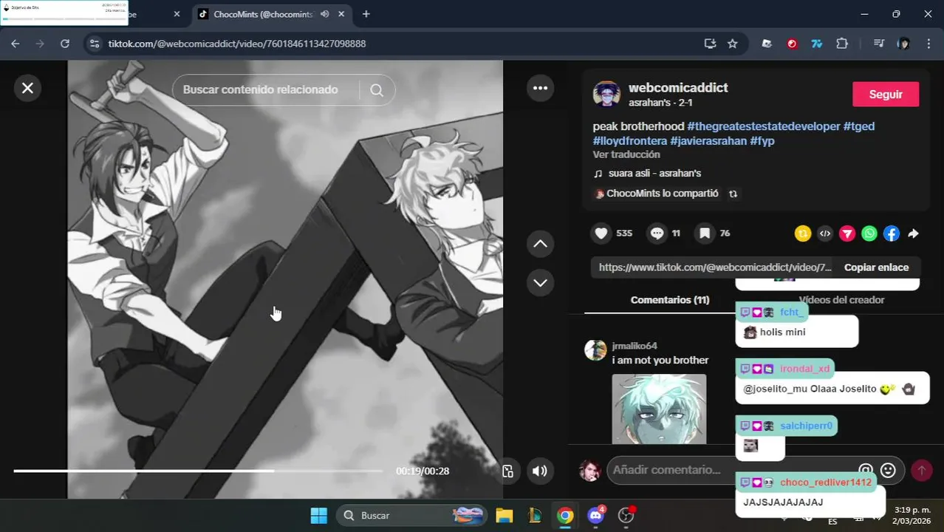
Task: View site information icon in address bar
Action: 94,44
